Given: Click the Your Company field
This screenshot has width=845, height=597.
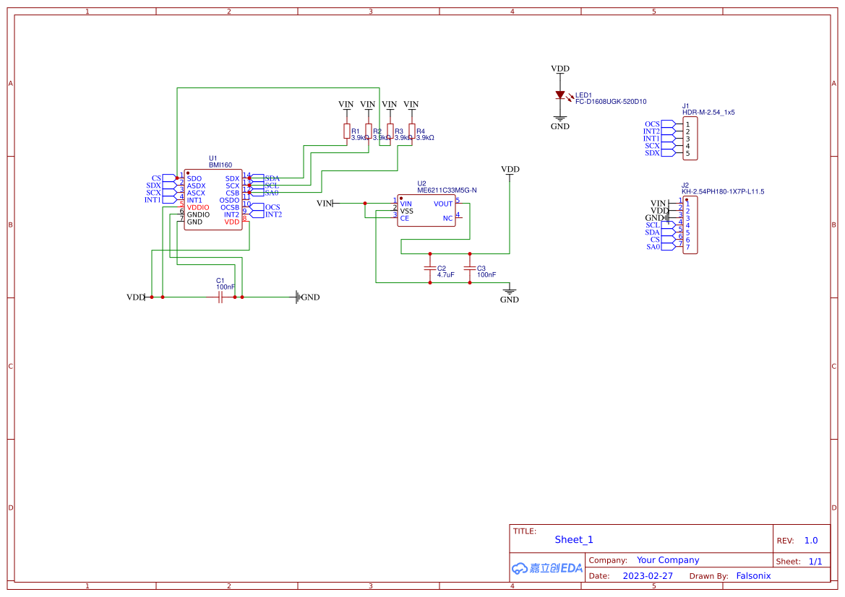Looking at the screenshot, I should click(x=668, y=560).
